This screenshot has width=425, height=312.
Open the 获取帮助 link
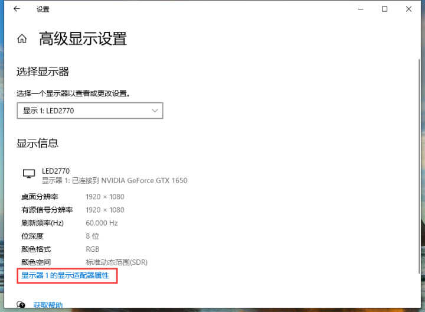(x=48, y=305)
